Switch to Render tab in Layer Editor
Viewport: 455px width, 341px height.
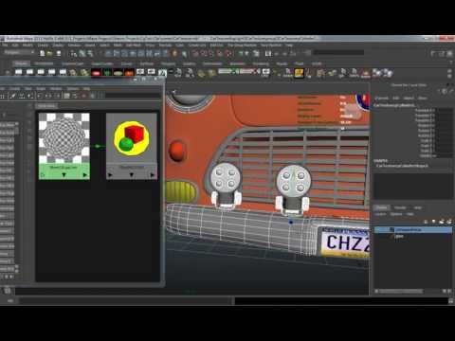(x=400, y=207)
